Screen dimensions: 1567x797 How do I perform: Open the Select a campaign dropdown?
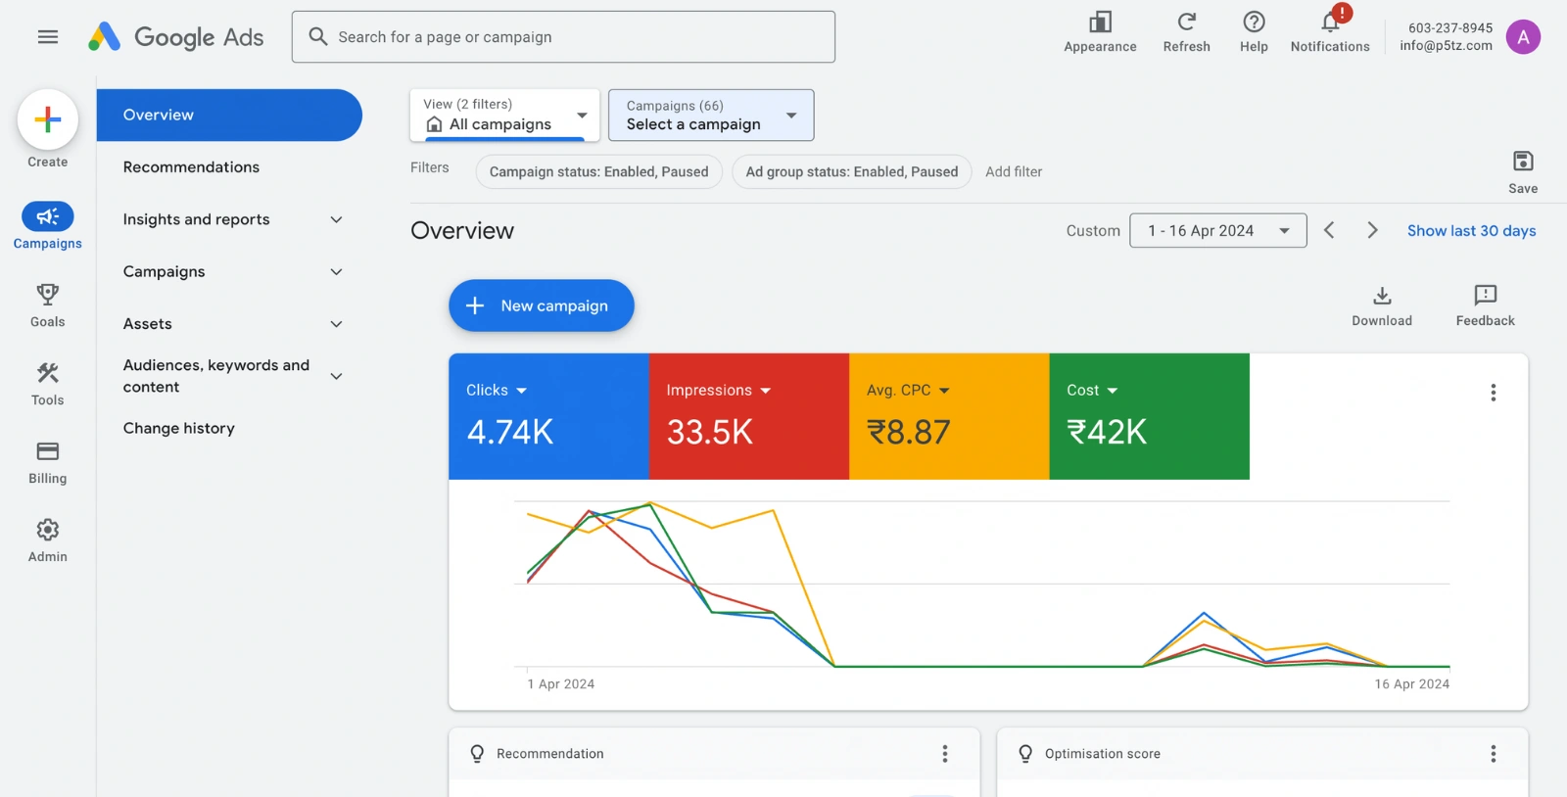click(x=711, y=115)
